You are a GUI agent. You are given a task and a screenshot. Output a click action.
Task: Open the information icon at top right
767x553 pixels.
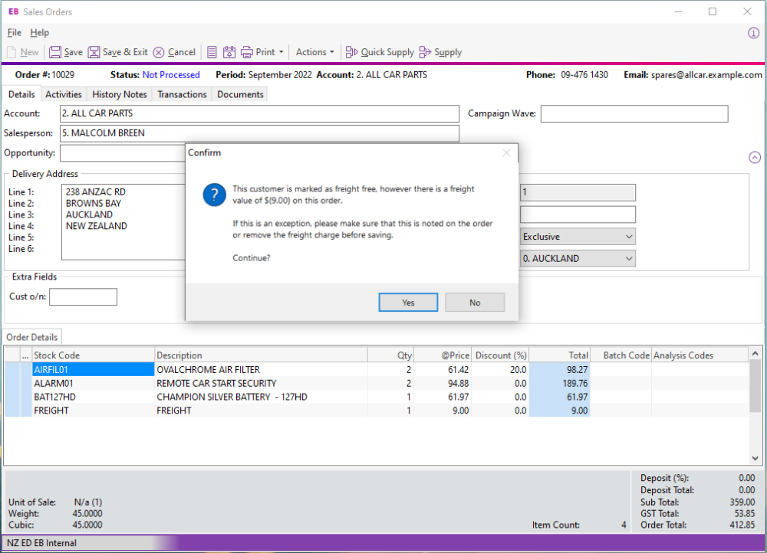point(754,32)
